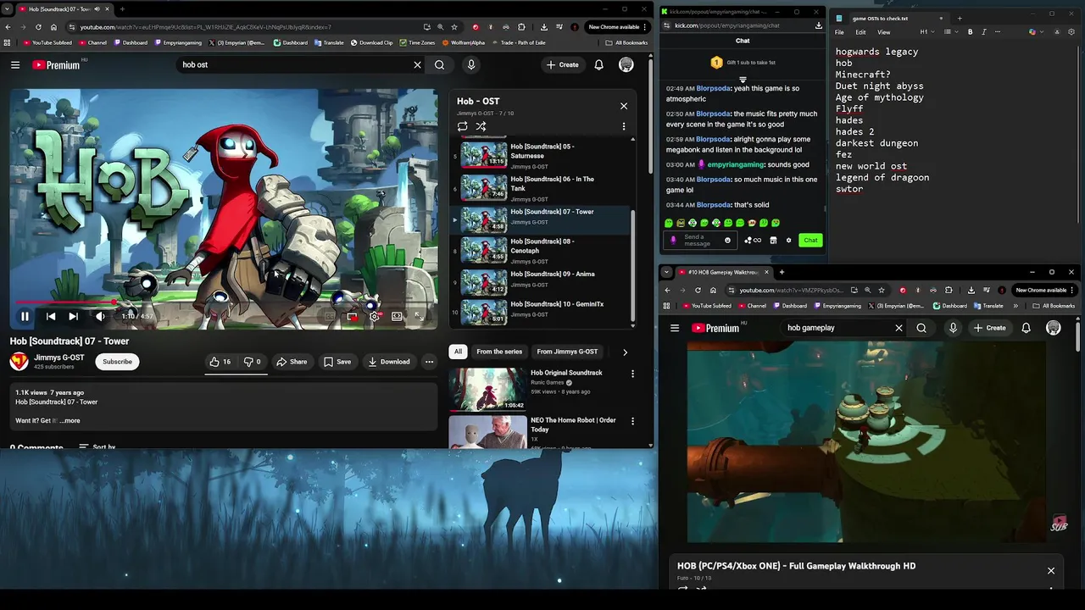Open main video player settings gear
Image resolution: width=1085 pixels, height=610 pixels.
(x=374, y=316)
